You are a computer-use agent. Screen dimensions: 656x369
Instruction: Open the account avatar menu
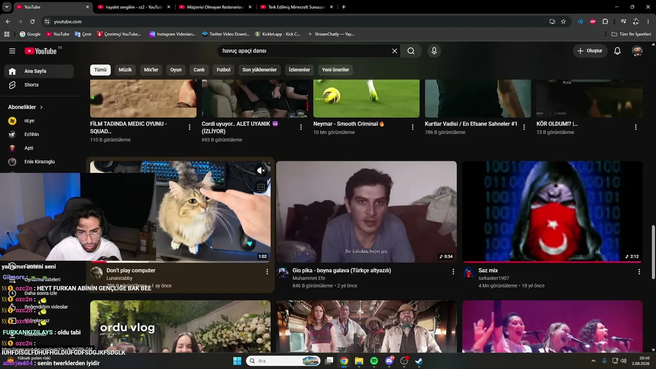pos(638,51)
